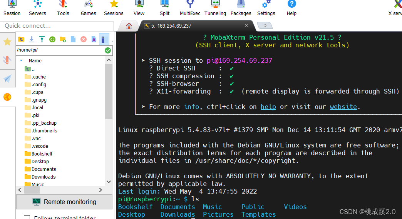Open the Settings button

[266, 8]
